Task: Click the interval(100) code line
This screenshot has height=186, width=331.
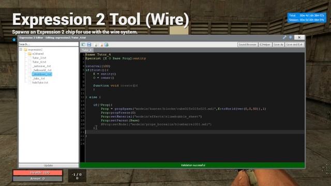Action: [98, 66]
